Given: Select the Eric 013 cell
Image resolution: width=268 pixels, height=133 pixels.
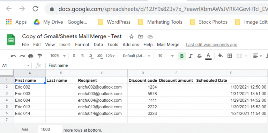Looking at the screenshot, I should (30, 107).
